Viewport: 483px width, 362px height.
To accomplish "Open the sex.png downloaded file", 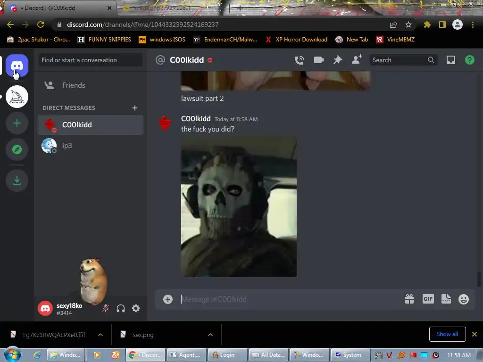I will click(143, 335).
